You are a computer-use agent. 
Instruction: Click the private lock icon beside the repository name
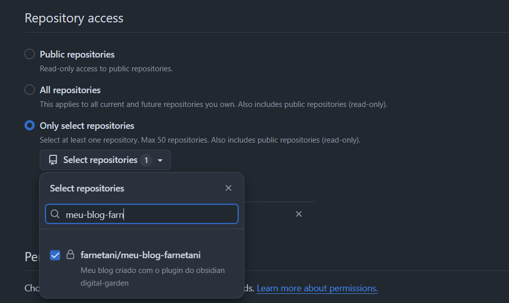click(x=70, y=255)
